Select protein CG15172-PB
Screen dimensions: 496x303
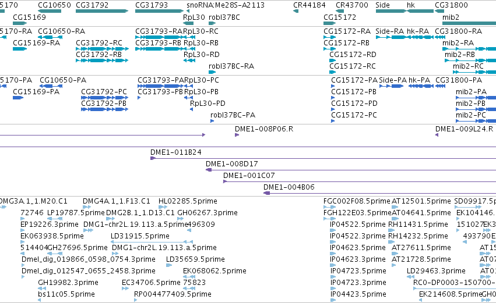click(x=354, y=92)
